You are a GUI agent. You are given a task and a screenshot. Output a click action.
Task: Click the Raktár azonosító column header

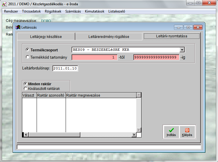(51, 95)
